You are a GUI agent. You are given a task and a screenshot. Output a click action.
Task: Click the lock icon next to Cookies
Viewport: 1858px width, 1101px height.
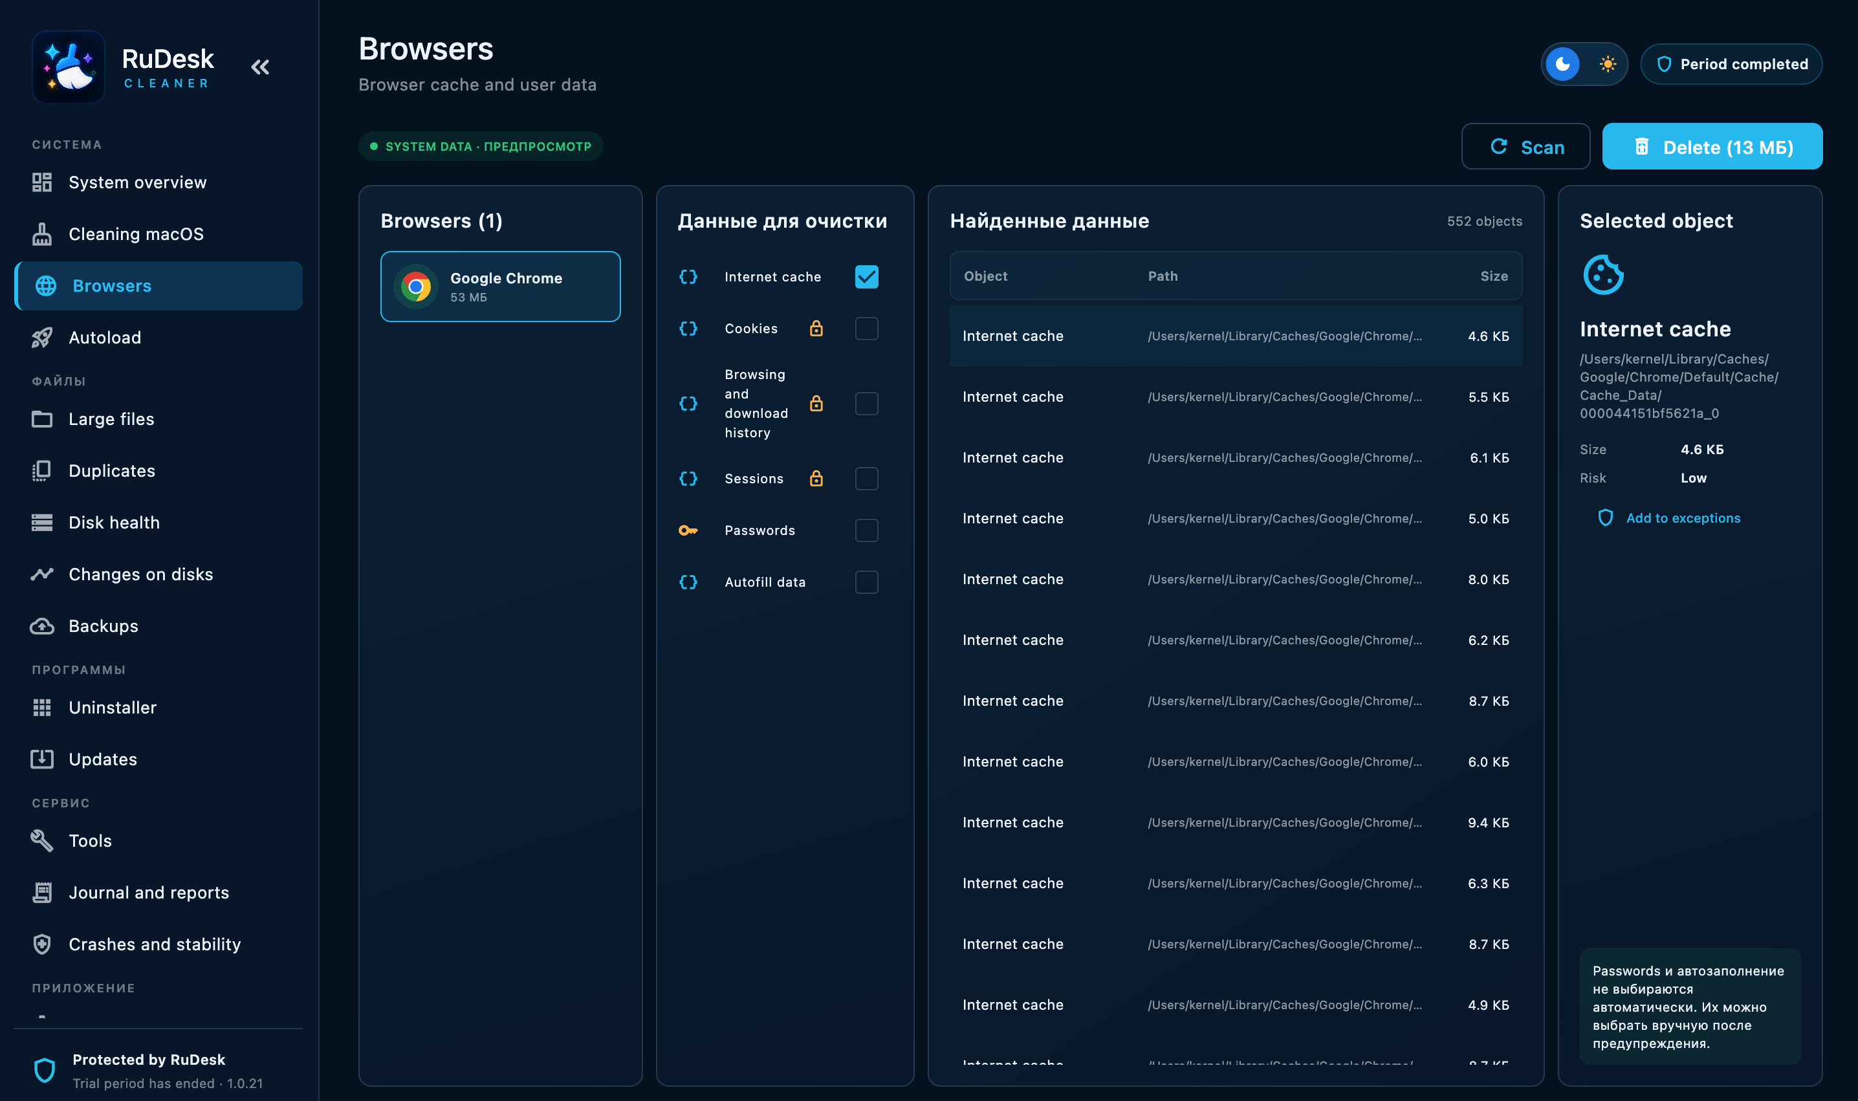click(816, 328)
